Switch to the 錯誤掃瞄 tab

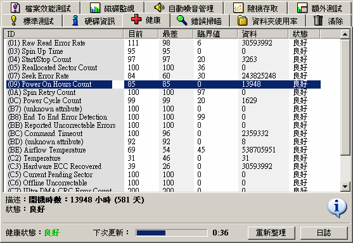pos(200,21)
